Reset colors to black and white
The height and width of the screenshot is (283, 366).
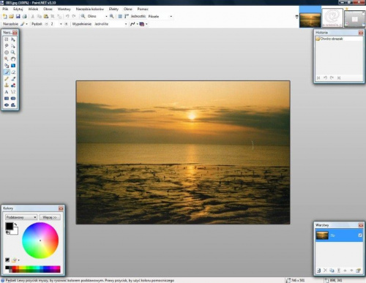[x=7, y=233]
